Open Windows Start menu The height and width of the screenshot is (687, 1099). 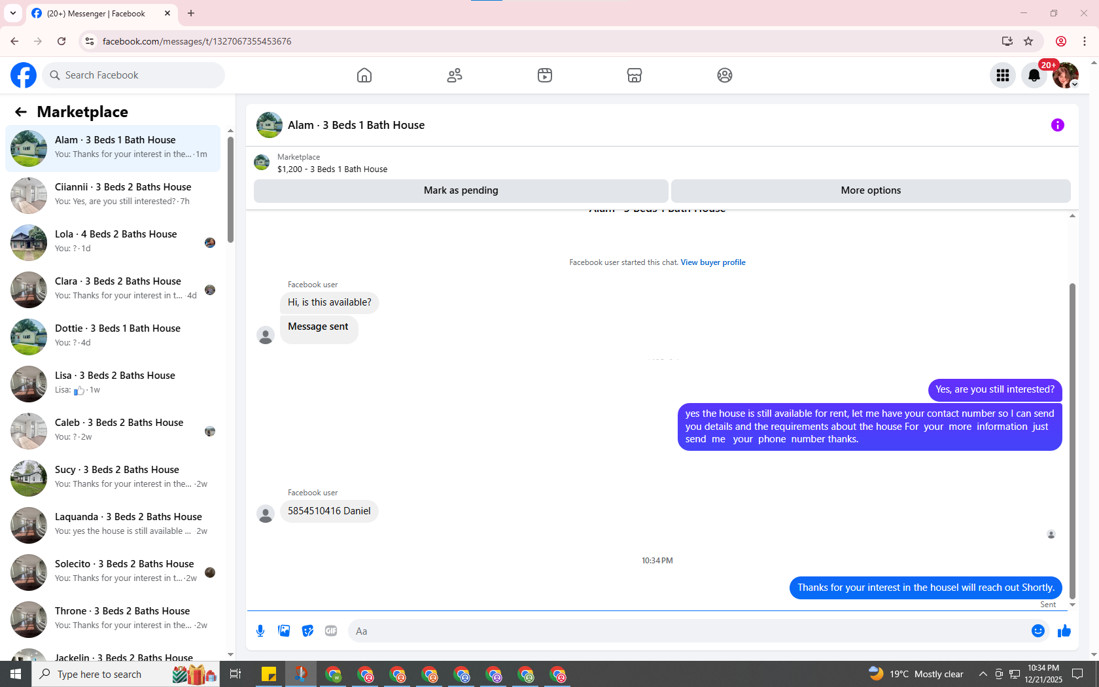(x=16, y=674)
